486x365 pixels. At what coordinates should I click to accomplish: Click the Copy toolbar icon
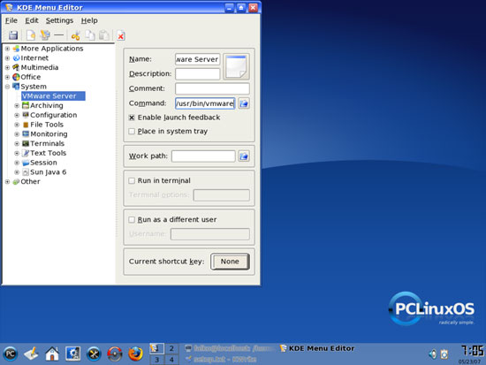(x=90, y=35)
